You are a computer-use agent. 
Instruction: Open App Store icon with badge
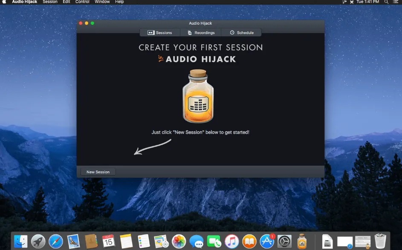click(x=266, y=241)
